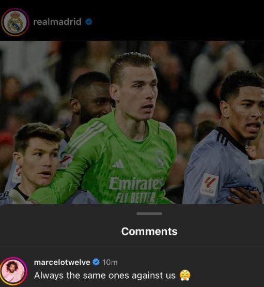Viewport: 264px width, 287px height.
Task: Click the marcelotwelve username
Action: pyautogui.click(x=62, y=262)
